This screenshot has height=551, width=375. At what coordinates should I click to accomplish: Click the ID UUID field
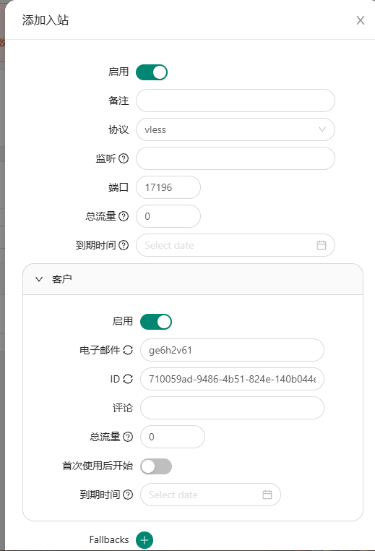[232, 379]
